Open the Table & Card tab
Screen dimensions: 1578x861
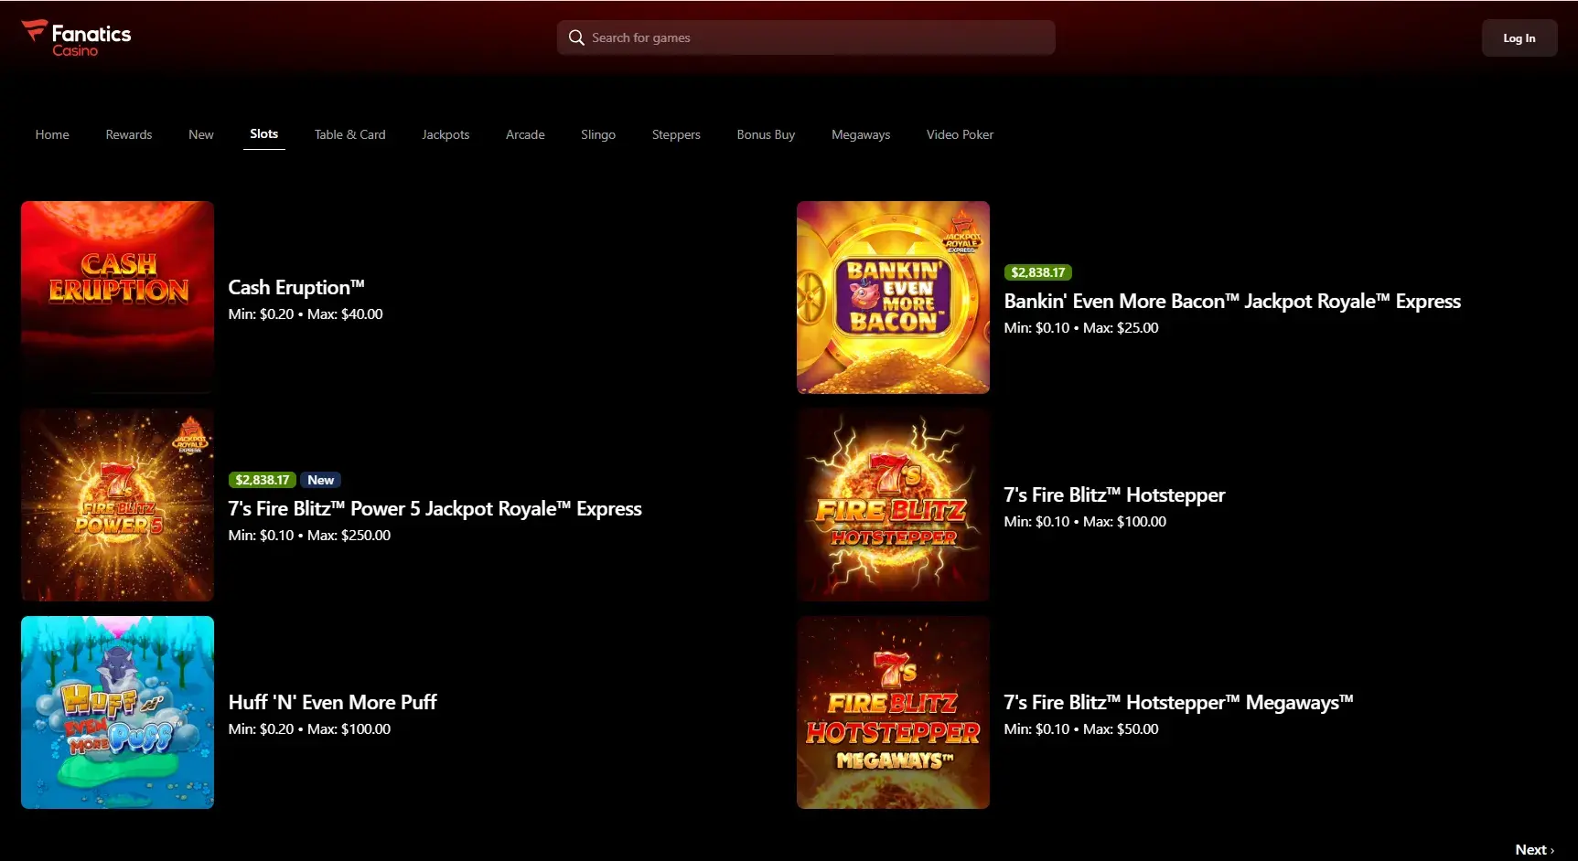pyautogui.click(x=350, y=134)
